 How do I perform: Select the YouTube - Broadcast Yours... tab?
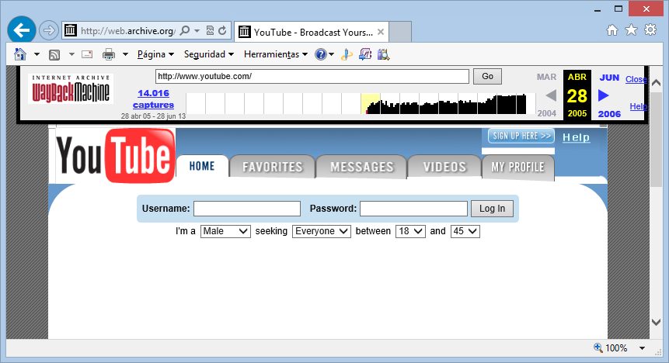click(312, 32)
